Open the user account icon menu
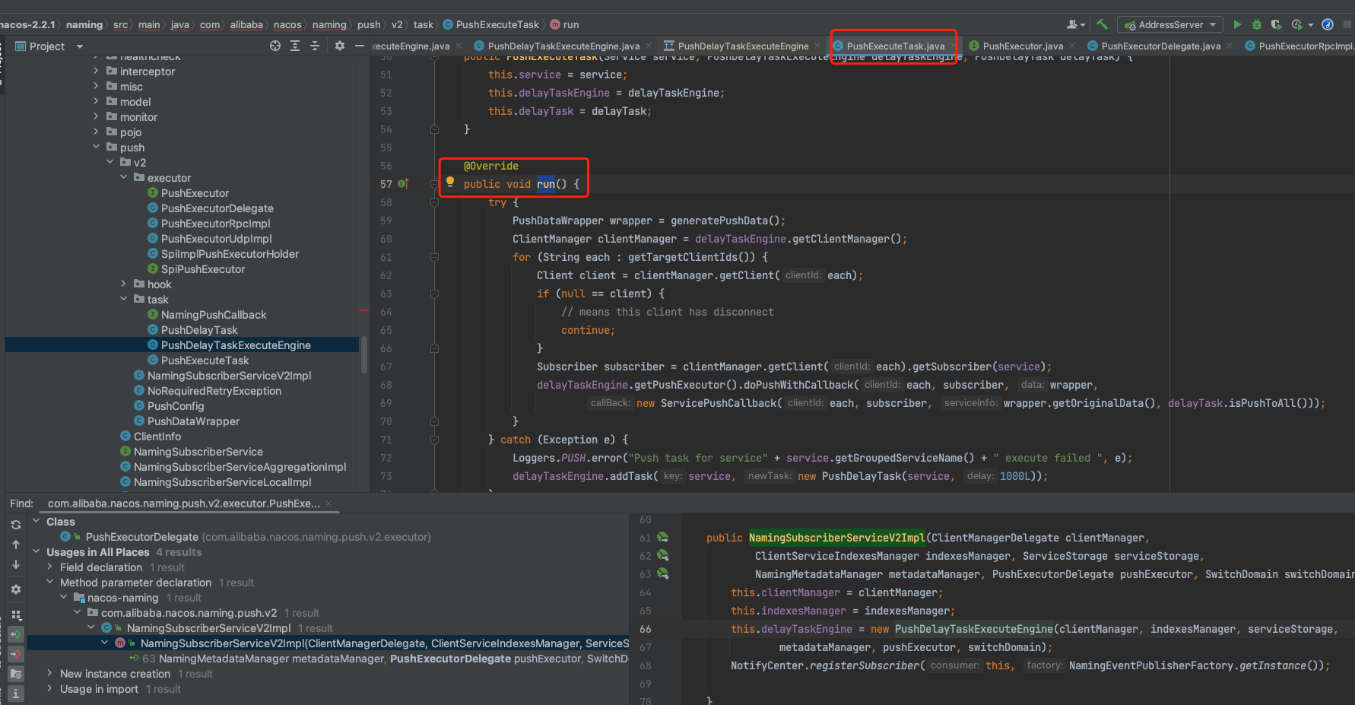 1075,24
